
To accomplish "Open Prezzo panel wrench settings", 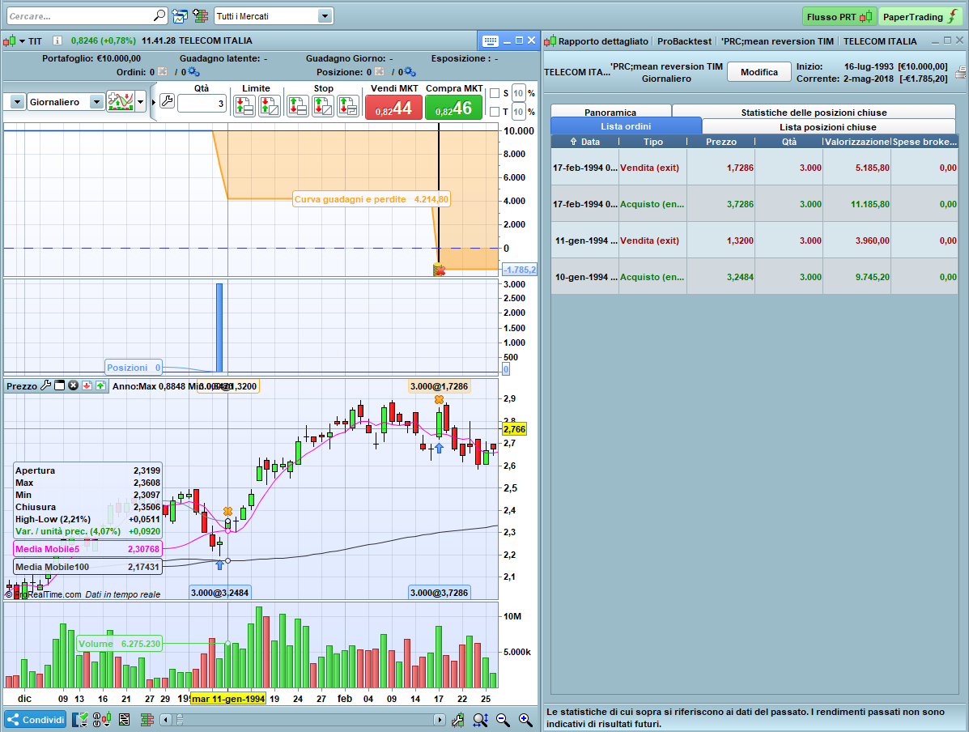I will 45,385.
